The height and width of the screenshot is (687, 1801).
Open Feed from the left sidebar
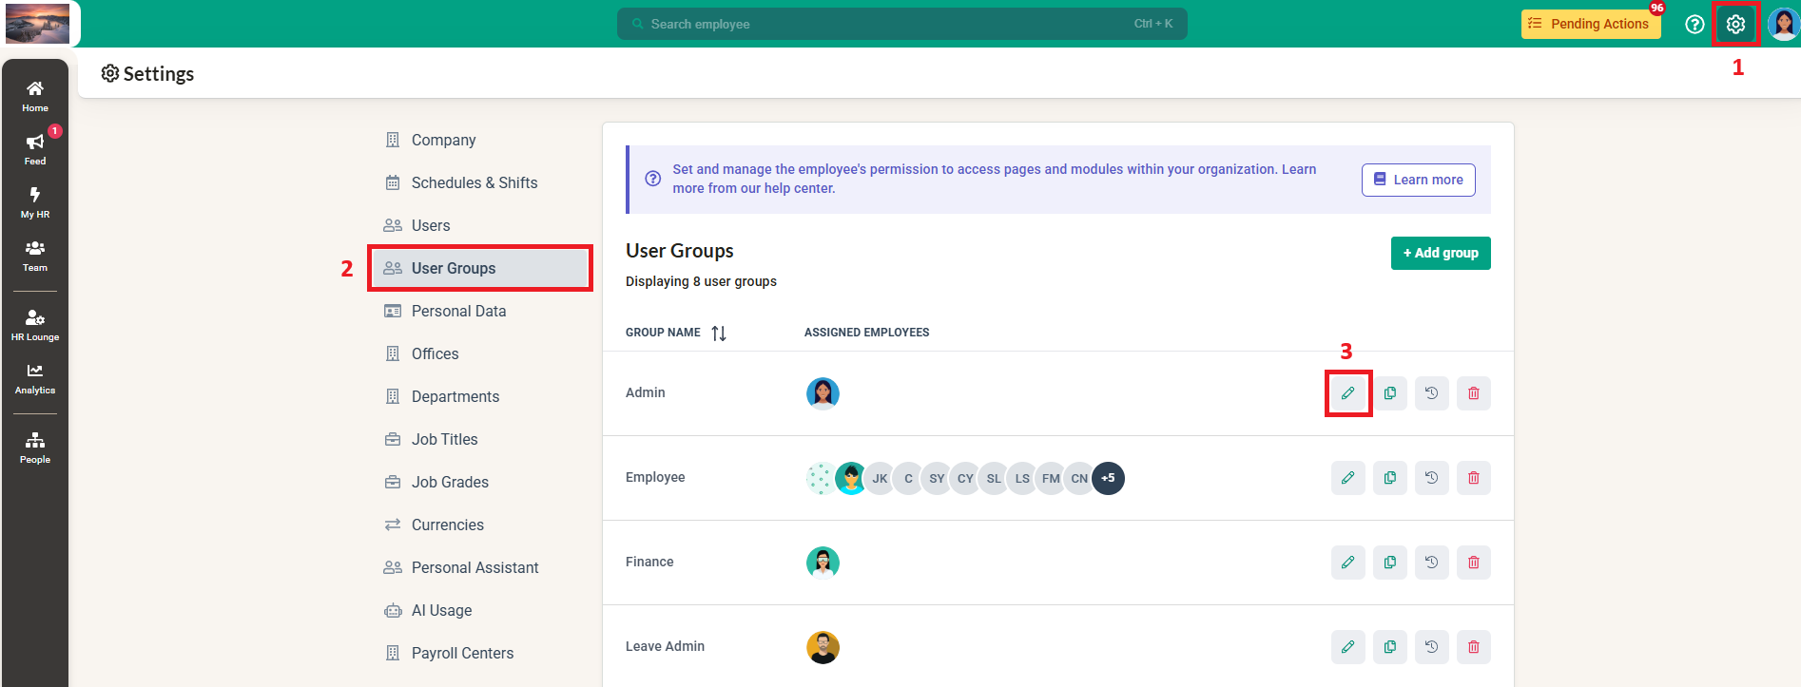[x=35, y=149]
